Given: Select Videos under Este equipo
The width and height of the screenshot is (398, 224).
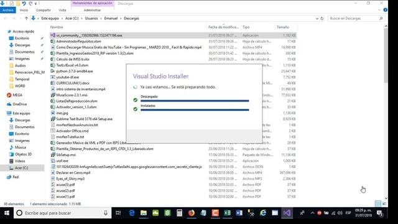Looking at the screenshot, I should pos(19,161).
